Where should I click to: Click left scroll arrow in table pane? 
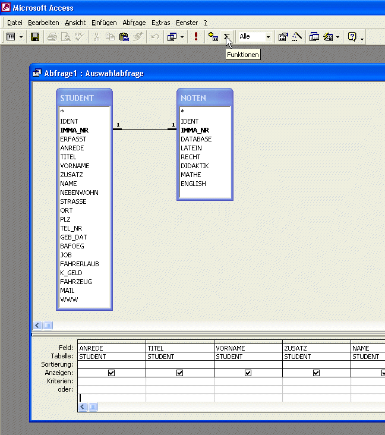tap(37, 325)
